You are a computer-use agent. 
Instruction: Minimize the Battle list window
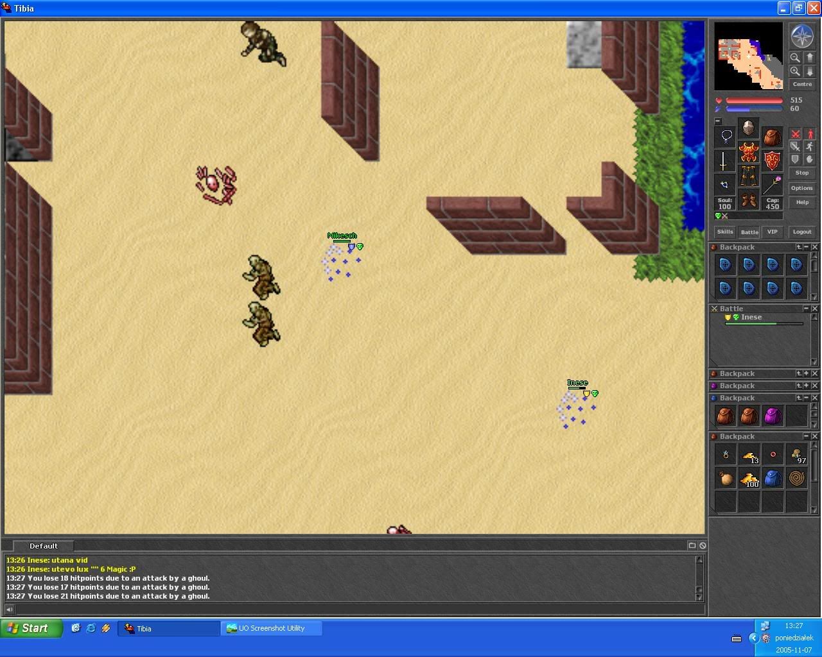tap(807, 309)
